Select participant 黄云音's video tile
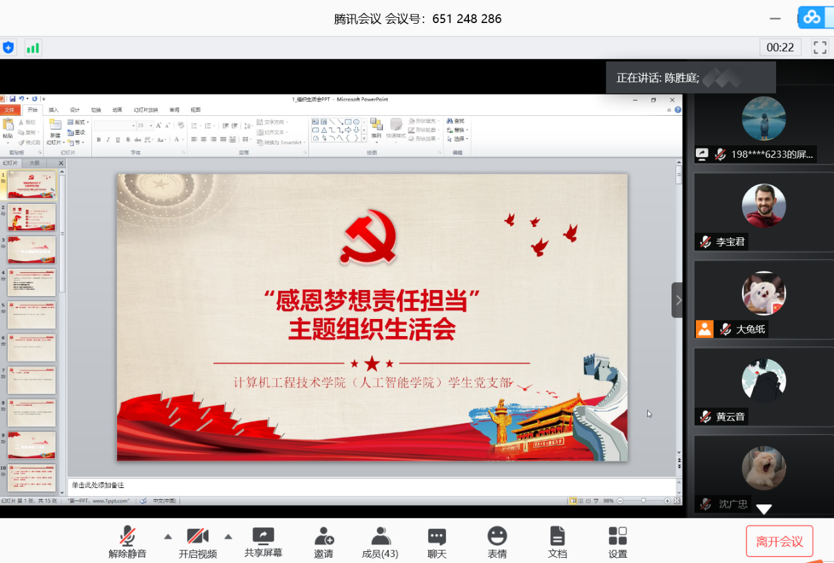 pyautogui.click(x=764, y=386)
